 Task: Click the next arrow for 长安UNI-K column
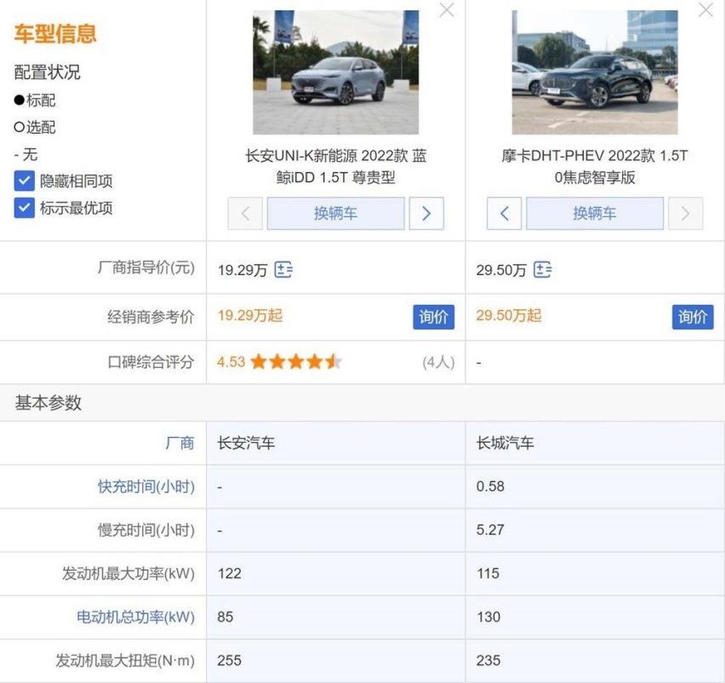click(x=426, y=213)
